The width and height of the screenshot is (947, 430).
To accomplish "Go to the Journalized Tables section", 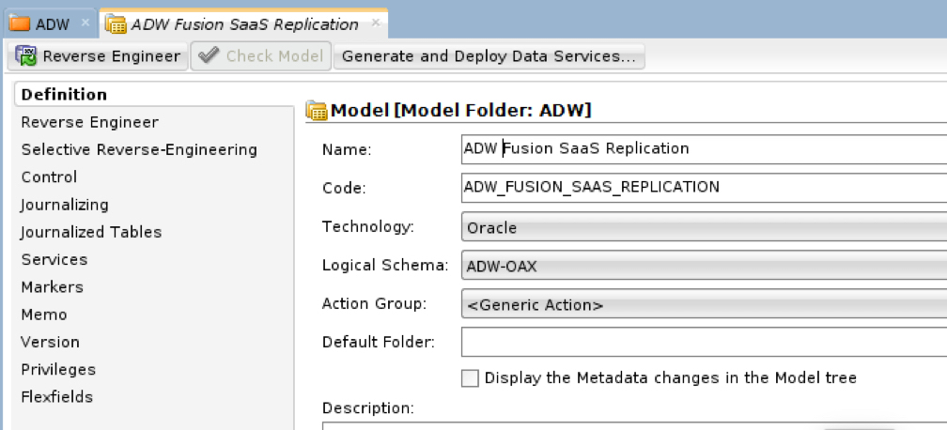I will (x=91, y=232).
